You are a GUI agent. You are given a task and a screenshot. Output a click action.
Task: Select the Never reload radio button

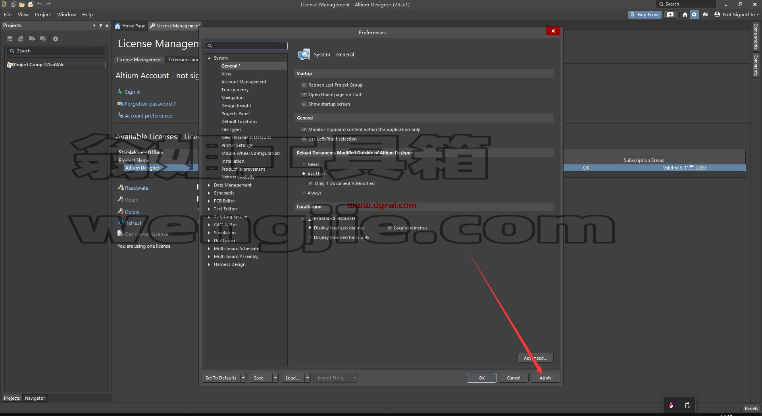[304, 164]
